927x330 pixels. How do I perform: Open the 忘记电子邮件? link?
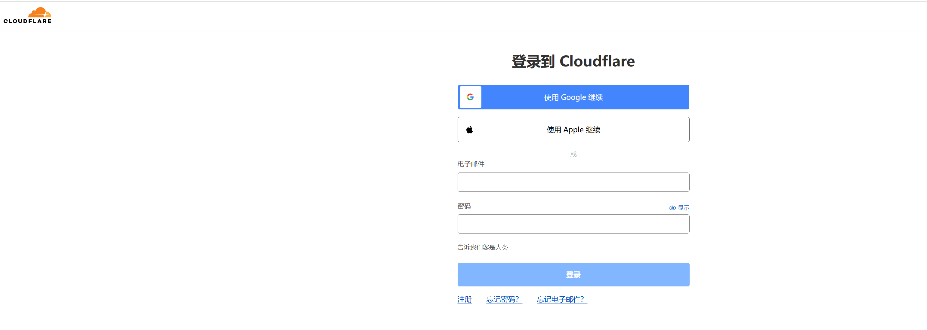[562, 299]
